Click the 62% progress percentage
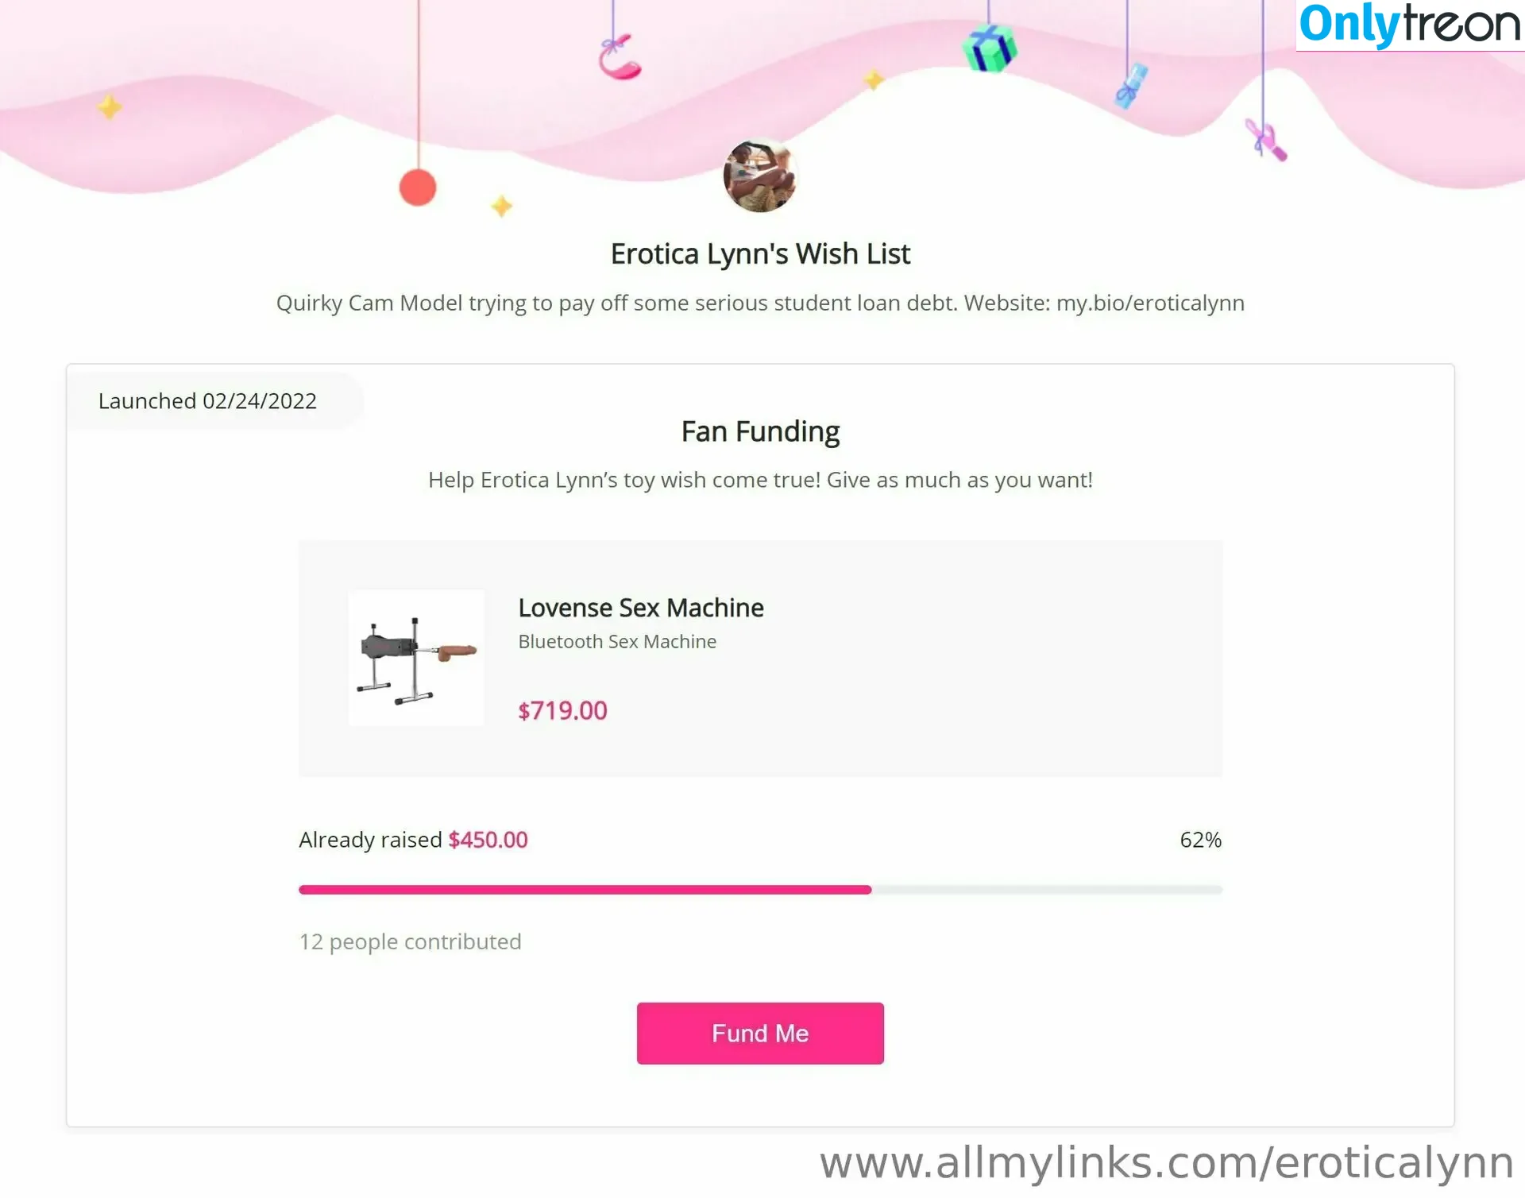 coord(1200,840)
